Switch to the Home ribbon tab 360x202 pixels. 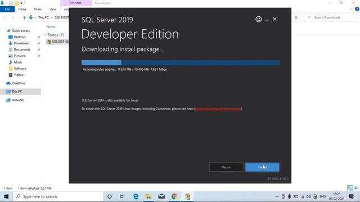22,9
